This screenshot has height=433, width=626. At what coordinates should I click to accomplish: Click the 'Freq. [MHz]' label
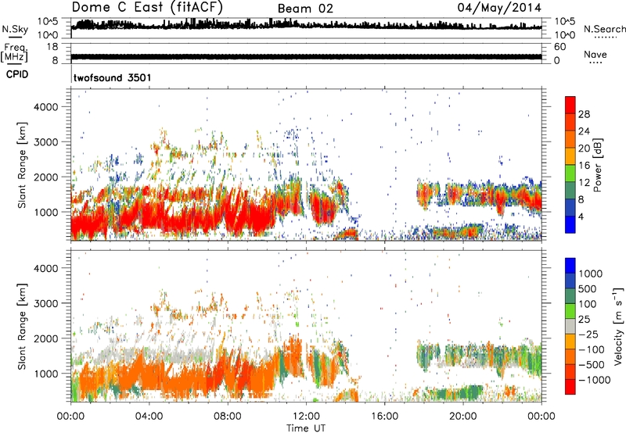14,53
